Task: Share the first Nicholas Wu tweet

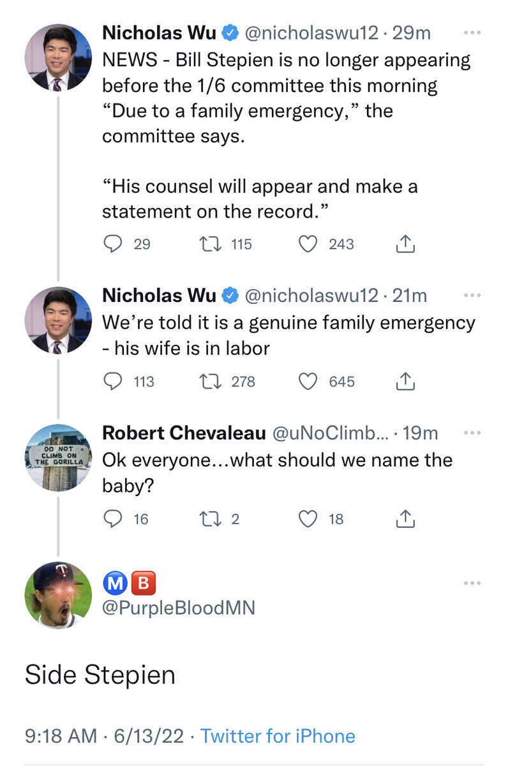Action: (x=406, y=244)
